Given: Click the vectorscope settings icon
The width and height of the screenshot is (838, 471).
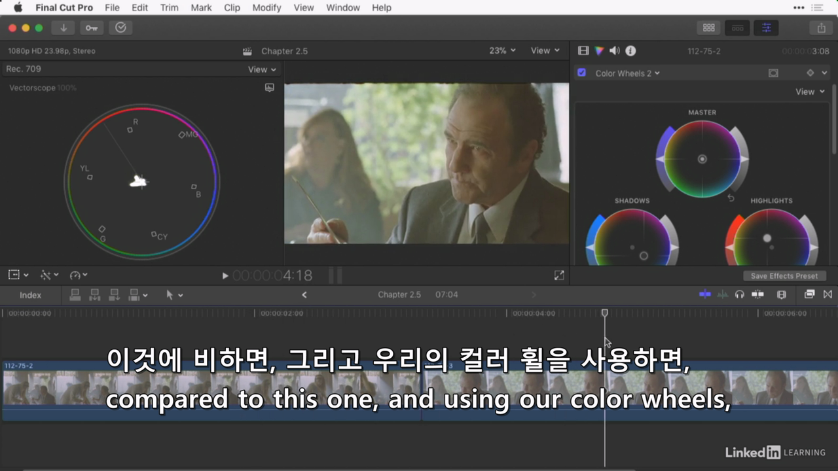Looking at the screenshot, I should 269,88.
